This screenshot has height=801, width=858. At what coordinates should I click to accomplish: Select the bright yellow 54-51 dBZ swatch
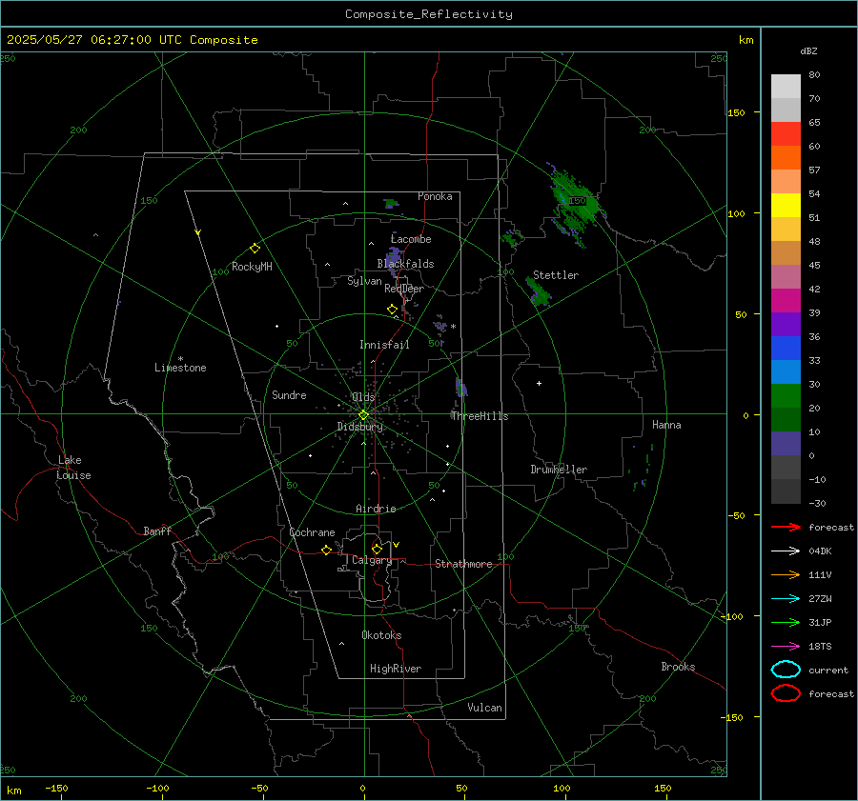(x=786, y=206)
